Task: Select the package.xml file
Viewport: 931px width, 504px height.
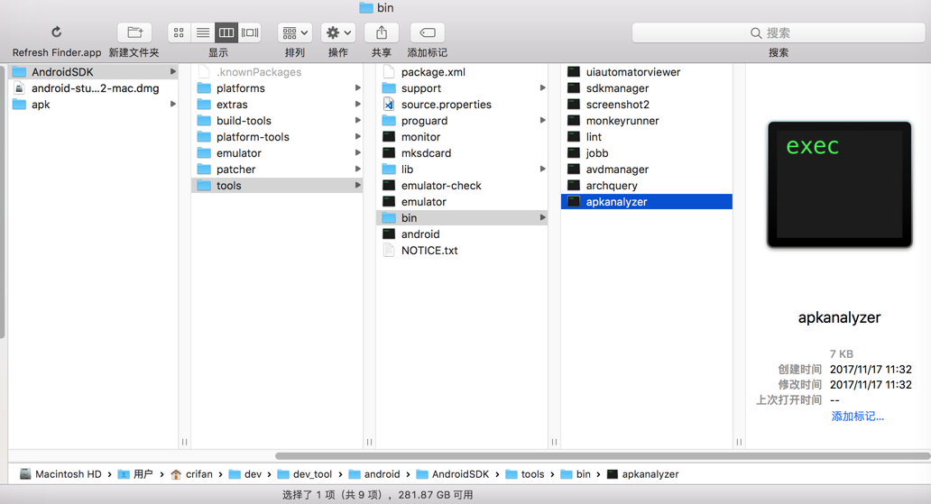Action: 462,72
